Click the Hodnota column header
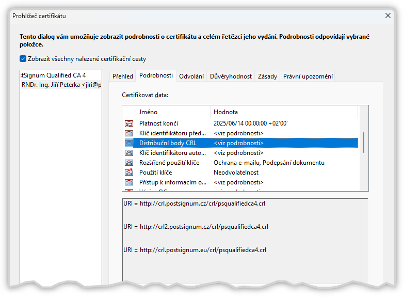The width and height of the screenshot is (404, 297). click(x=225, y=112)
